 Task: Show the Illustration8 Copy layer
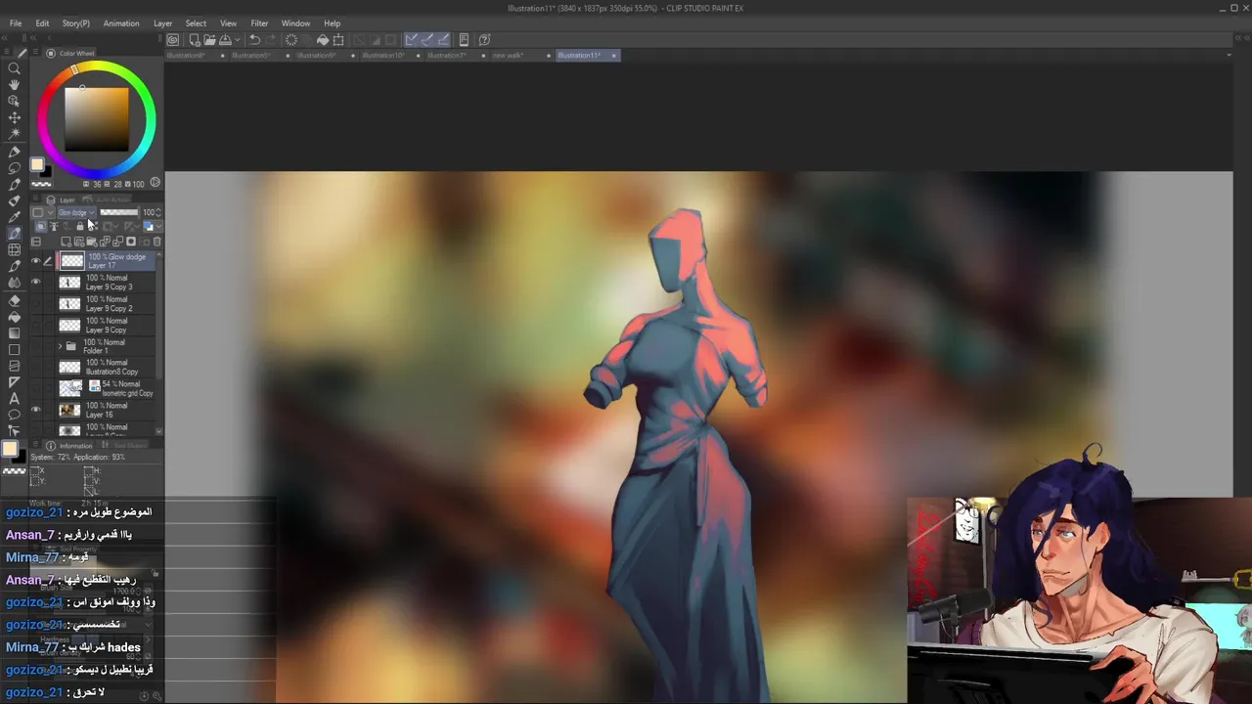tap(36, 369)
